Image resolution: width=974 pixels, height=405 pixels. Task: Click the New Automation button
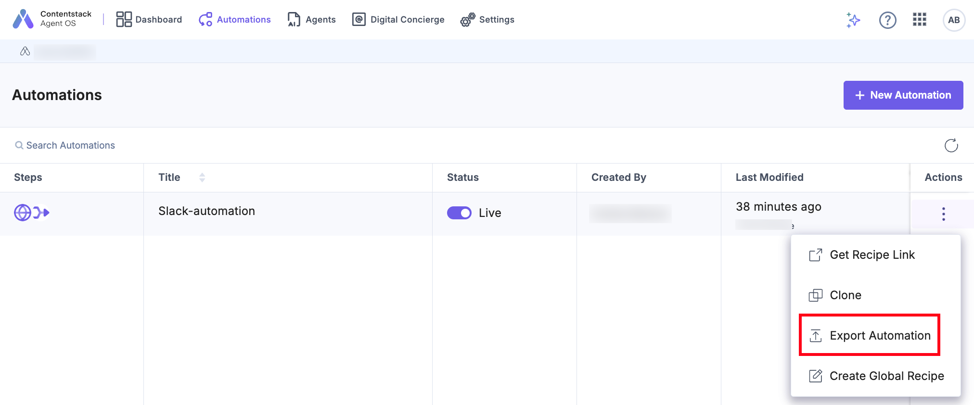pyautogui.click(x=903, y=95)
